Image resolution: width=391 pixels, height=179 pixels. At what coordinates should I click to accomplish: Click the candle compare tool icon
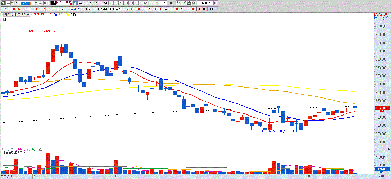click(x=179, y=3)
